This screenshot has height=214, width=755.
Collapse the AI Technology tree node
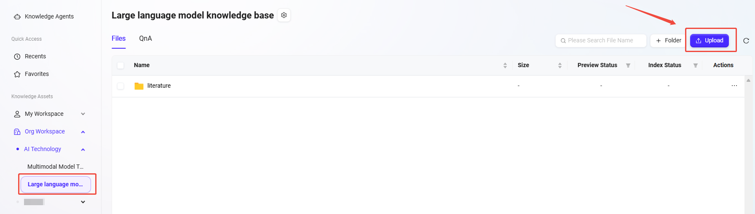coord(83,149)
